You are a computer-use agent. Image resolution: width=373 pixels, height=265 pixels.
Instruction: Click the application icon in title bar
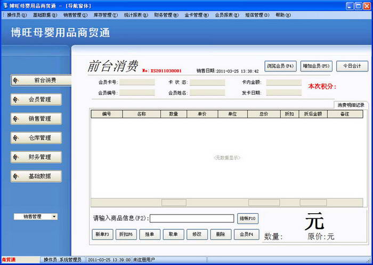5,5
